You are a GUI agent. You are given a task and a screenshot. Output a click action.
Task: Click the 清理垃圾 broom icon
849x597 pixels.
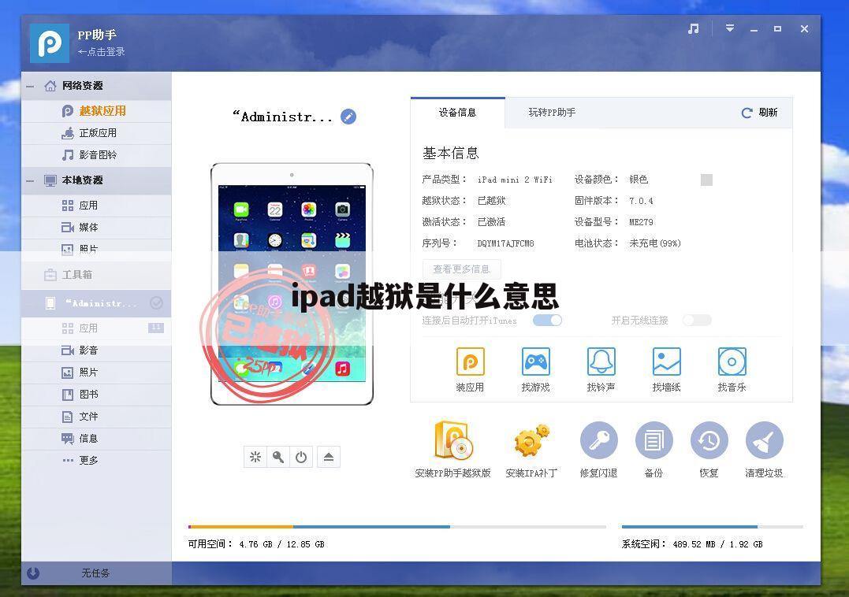click(x=764, y=441)
